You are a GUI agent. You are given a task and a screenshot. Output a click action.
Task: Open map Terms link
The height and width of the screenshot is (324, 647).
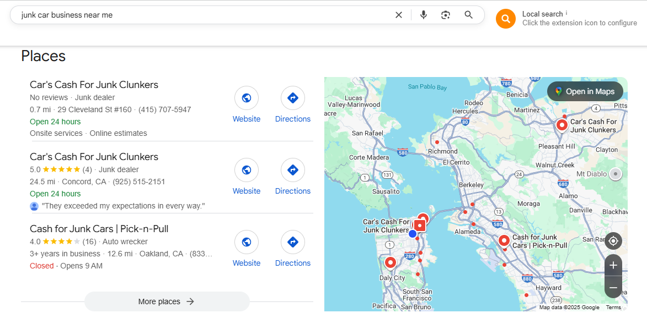click(x=613, y=307)
